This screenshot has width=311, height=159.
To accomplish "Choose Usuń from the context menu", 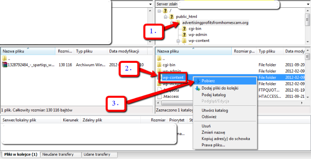I will 206,126.
